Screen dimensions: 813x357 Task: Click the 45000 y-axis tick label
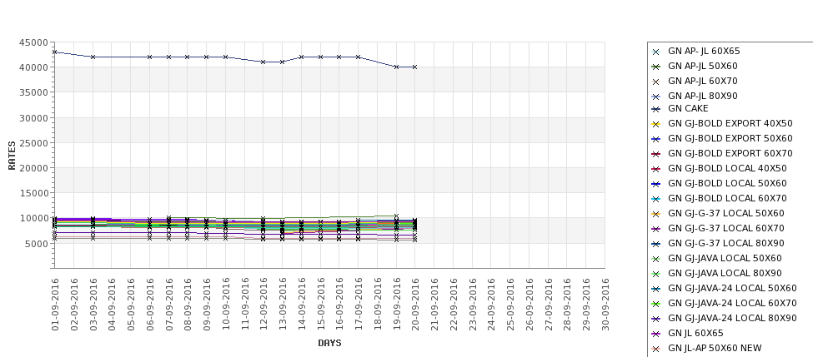click(x=33, y=42)
